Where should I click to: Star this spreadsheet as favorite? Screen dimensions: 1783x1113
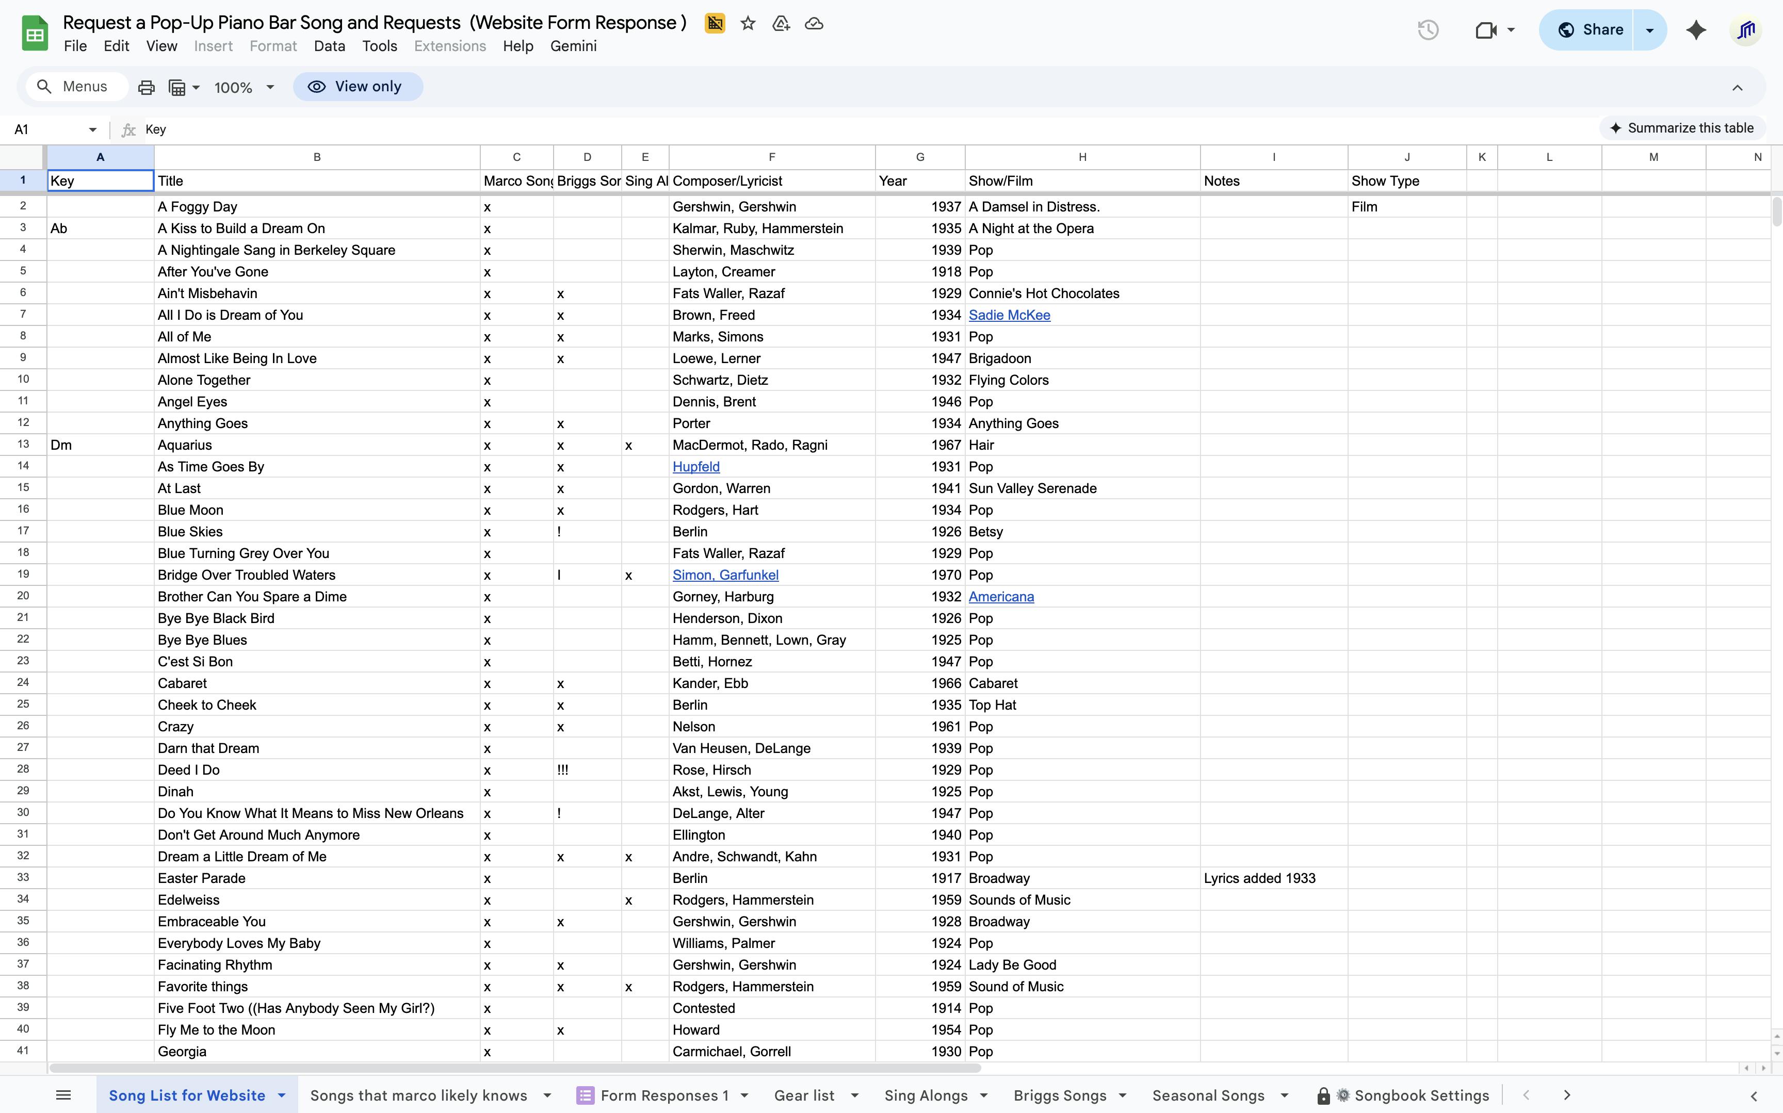[x=748, y=23]
